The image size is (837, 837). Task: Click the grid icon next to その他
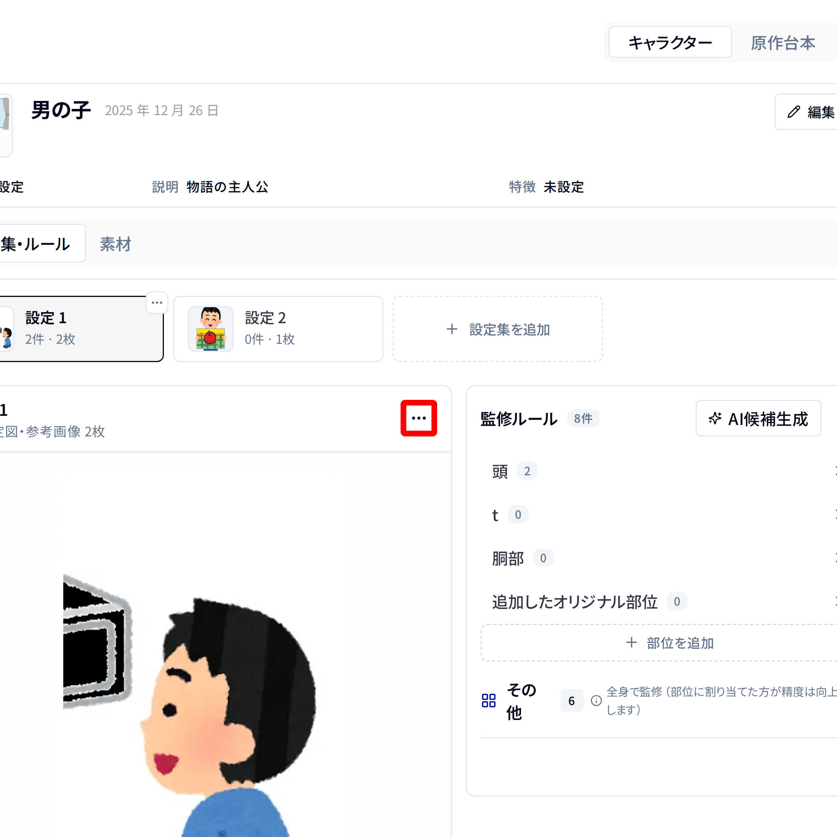pos(489,701)
